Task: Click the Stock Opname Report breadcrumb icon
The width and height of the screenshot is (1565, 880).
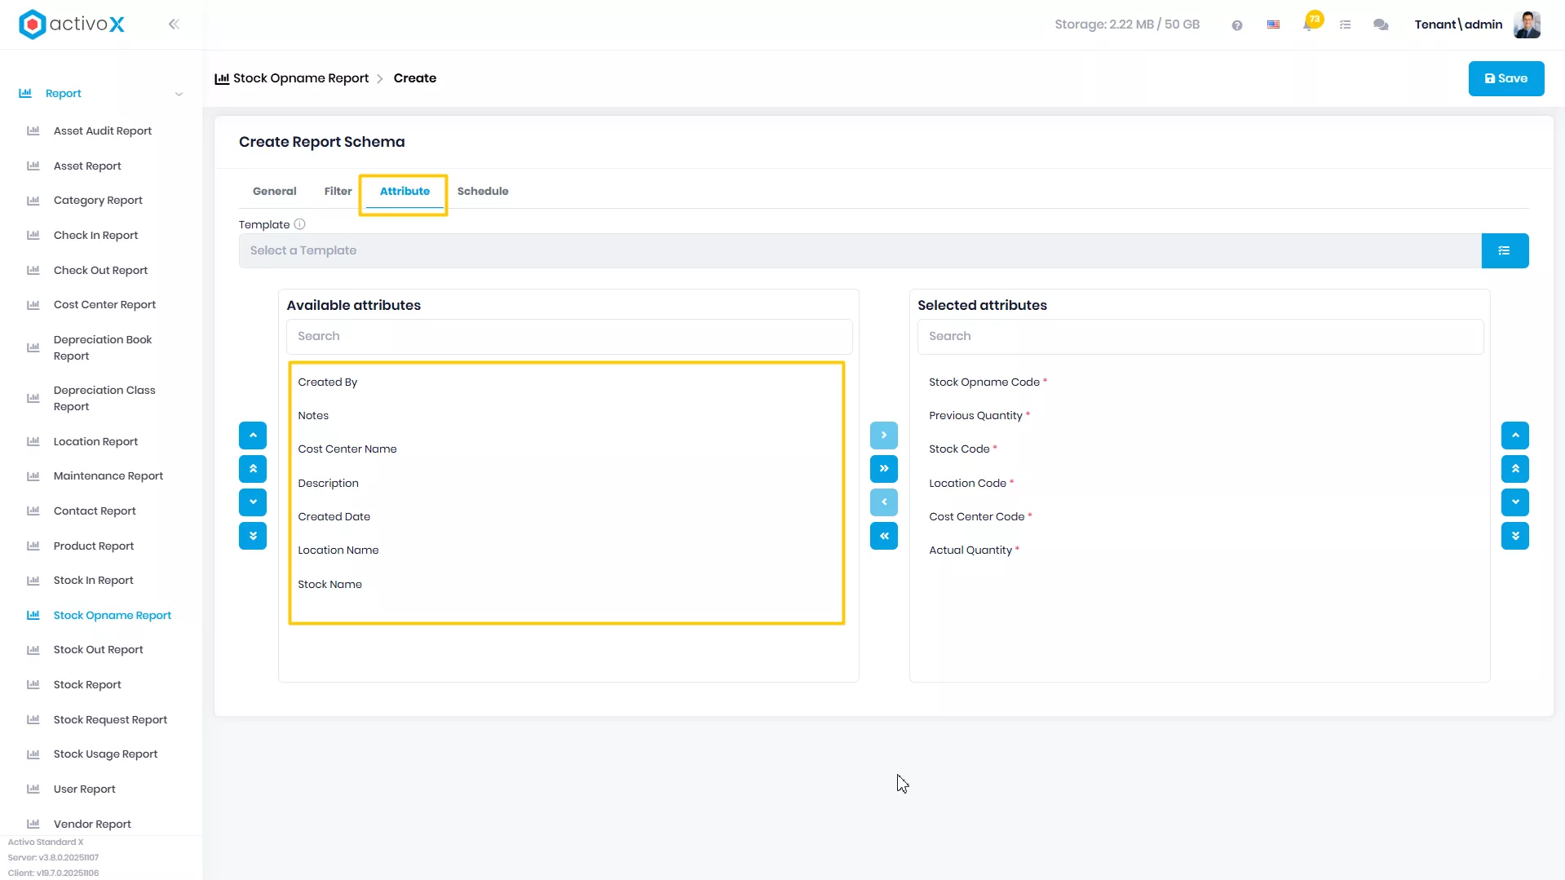Action: (x=222, y=78)
